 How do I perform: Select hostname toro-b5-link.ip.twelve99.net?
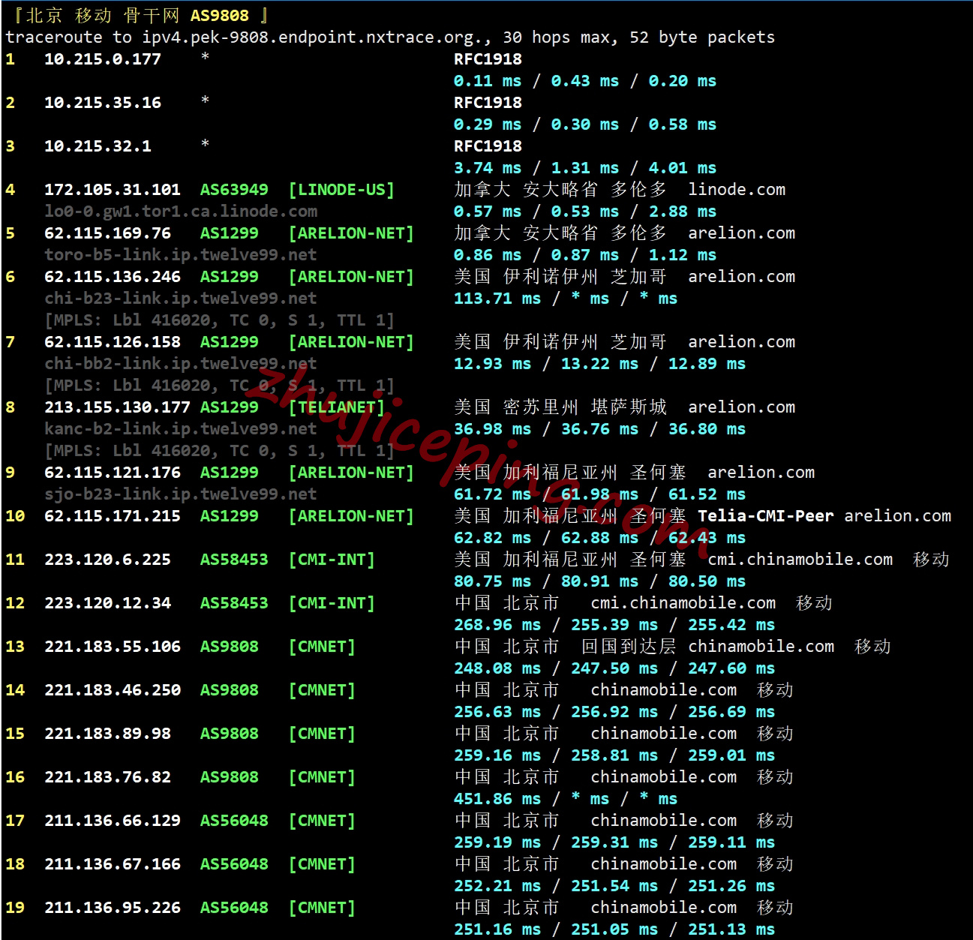click(x=181, y=255)
